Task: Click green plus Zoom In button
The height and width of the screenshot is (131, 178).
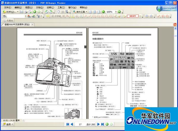Action: coord(119,12)
